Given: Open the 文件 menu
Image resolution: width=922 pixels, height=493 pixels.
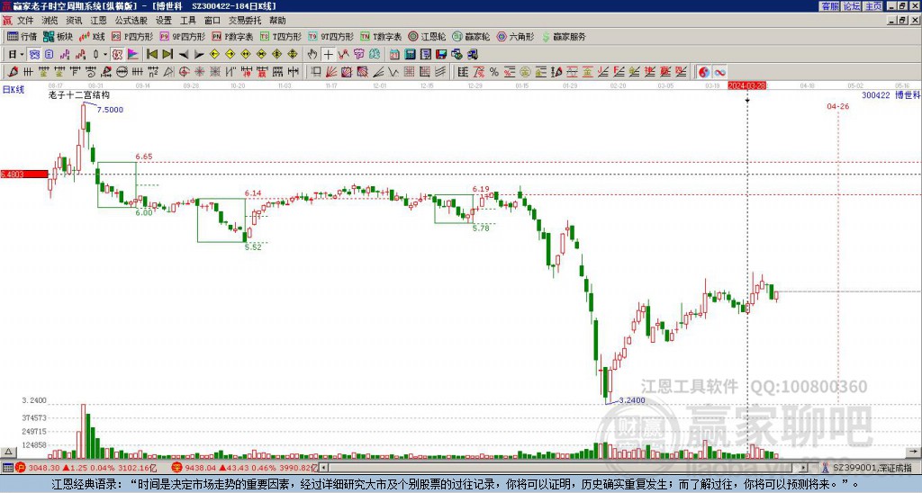Looking at the screenshot, I should pos(25,21).
